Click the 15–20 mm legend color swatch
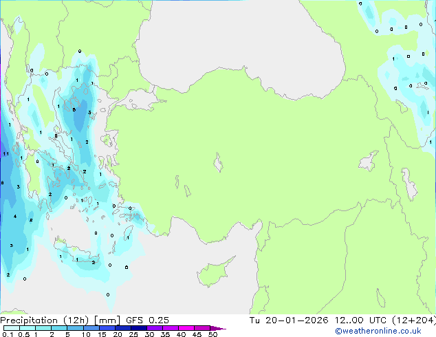 107,328
